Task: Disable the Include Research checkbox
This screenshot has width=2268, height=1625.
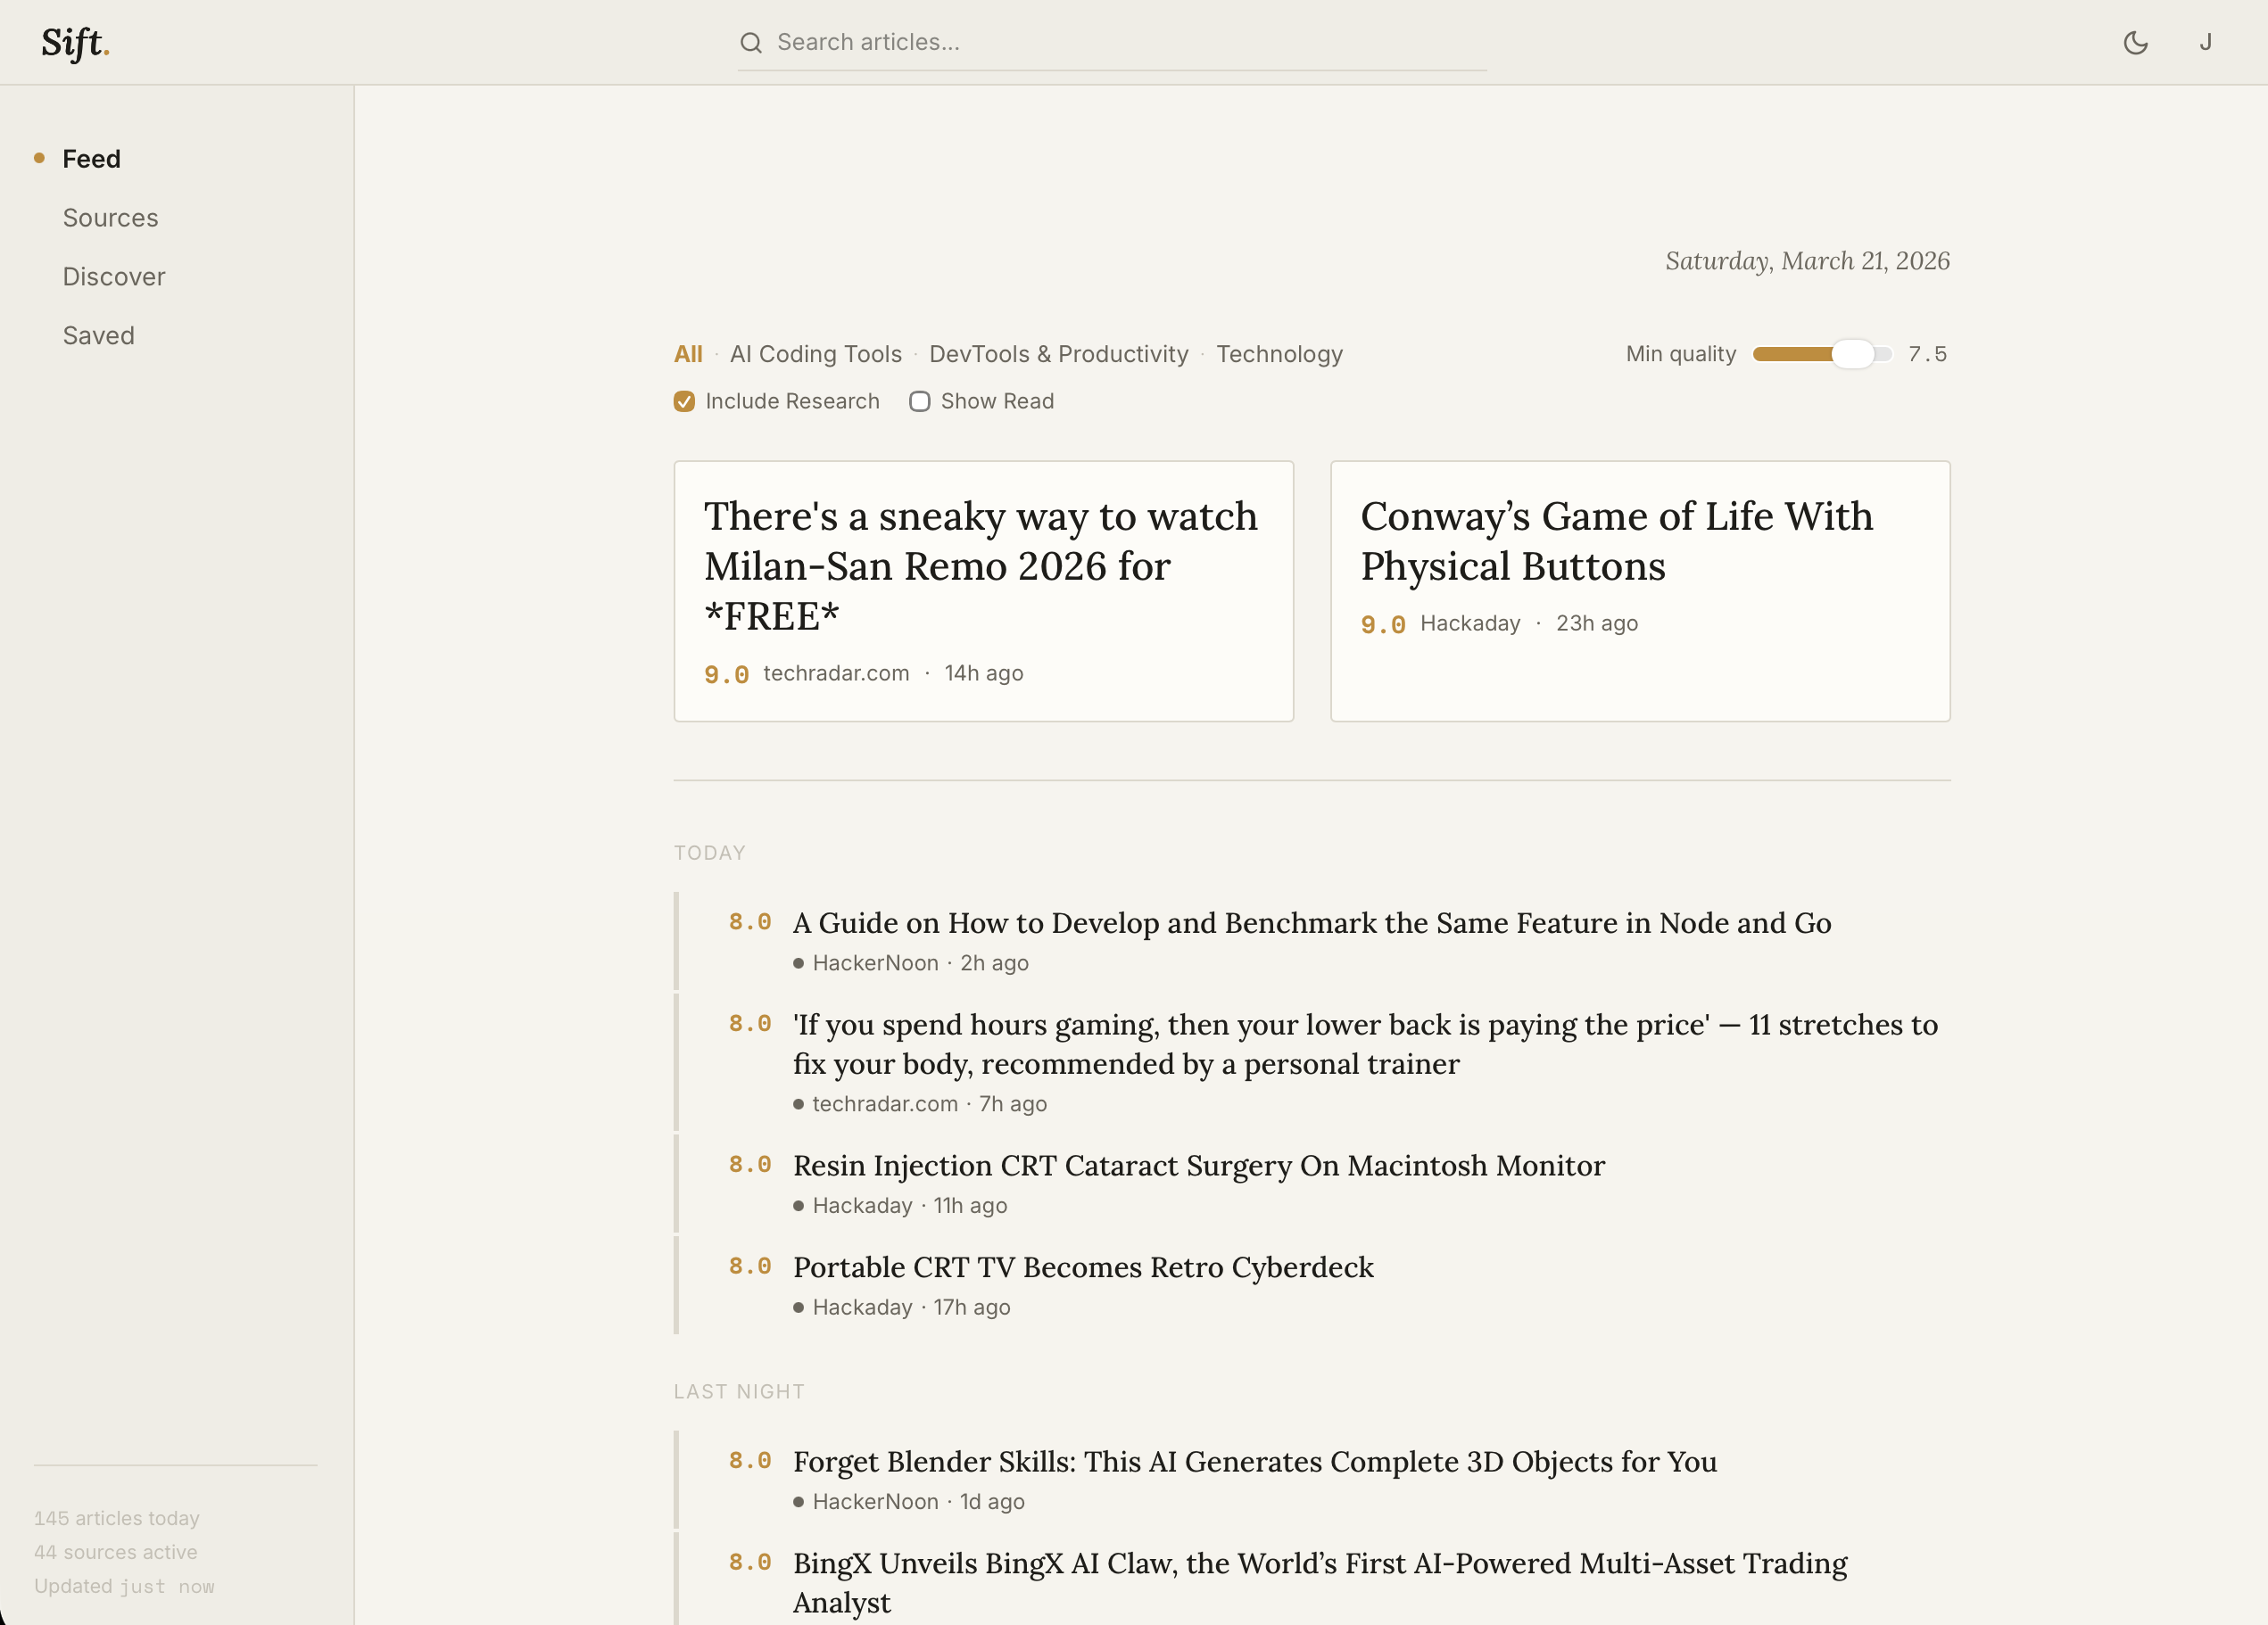Action: pos(684,400)
